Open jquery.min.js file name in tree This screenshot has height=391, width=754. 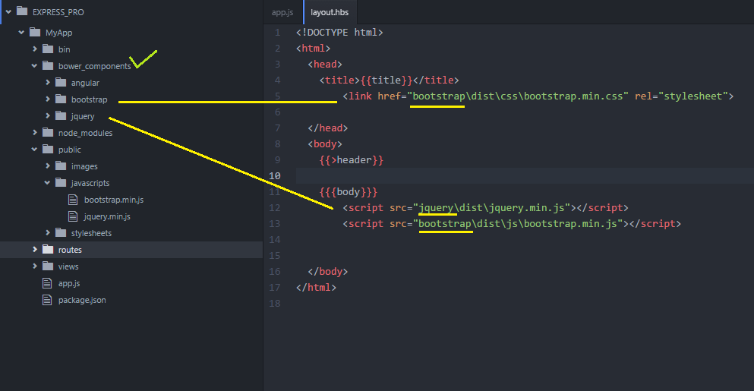(x=107, y=216)
